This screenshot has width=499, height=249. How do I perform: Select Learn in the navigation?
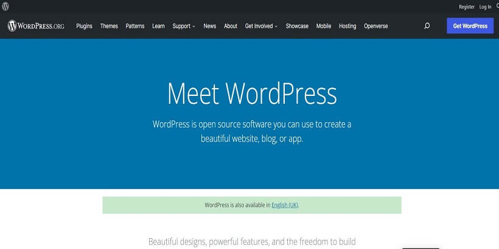(x=158, y=26)
